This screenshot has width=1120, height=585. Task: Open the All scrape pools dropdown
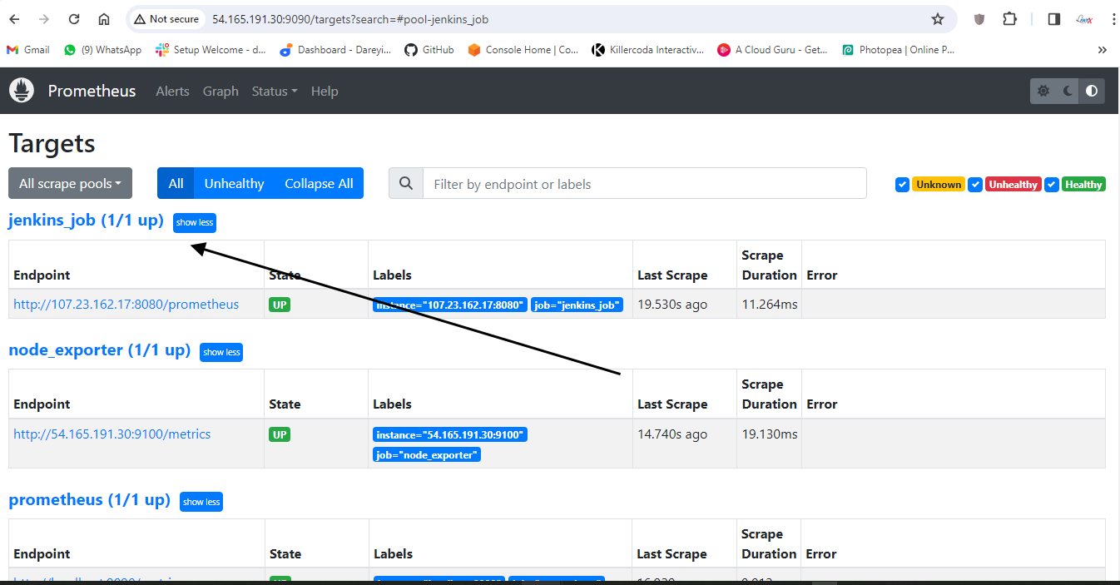pyautogui.click(x=70, y=184)
